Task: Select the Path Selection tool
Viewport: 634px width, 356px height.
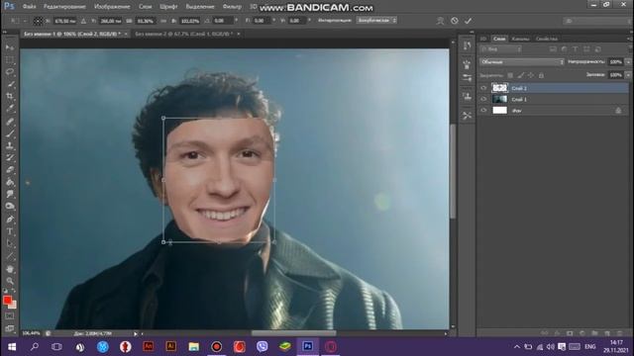Action: (x=10, y=244)
